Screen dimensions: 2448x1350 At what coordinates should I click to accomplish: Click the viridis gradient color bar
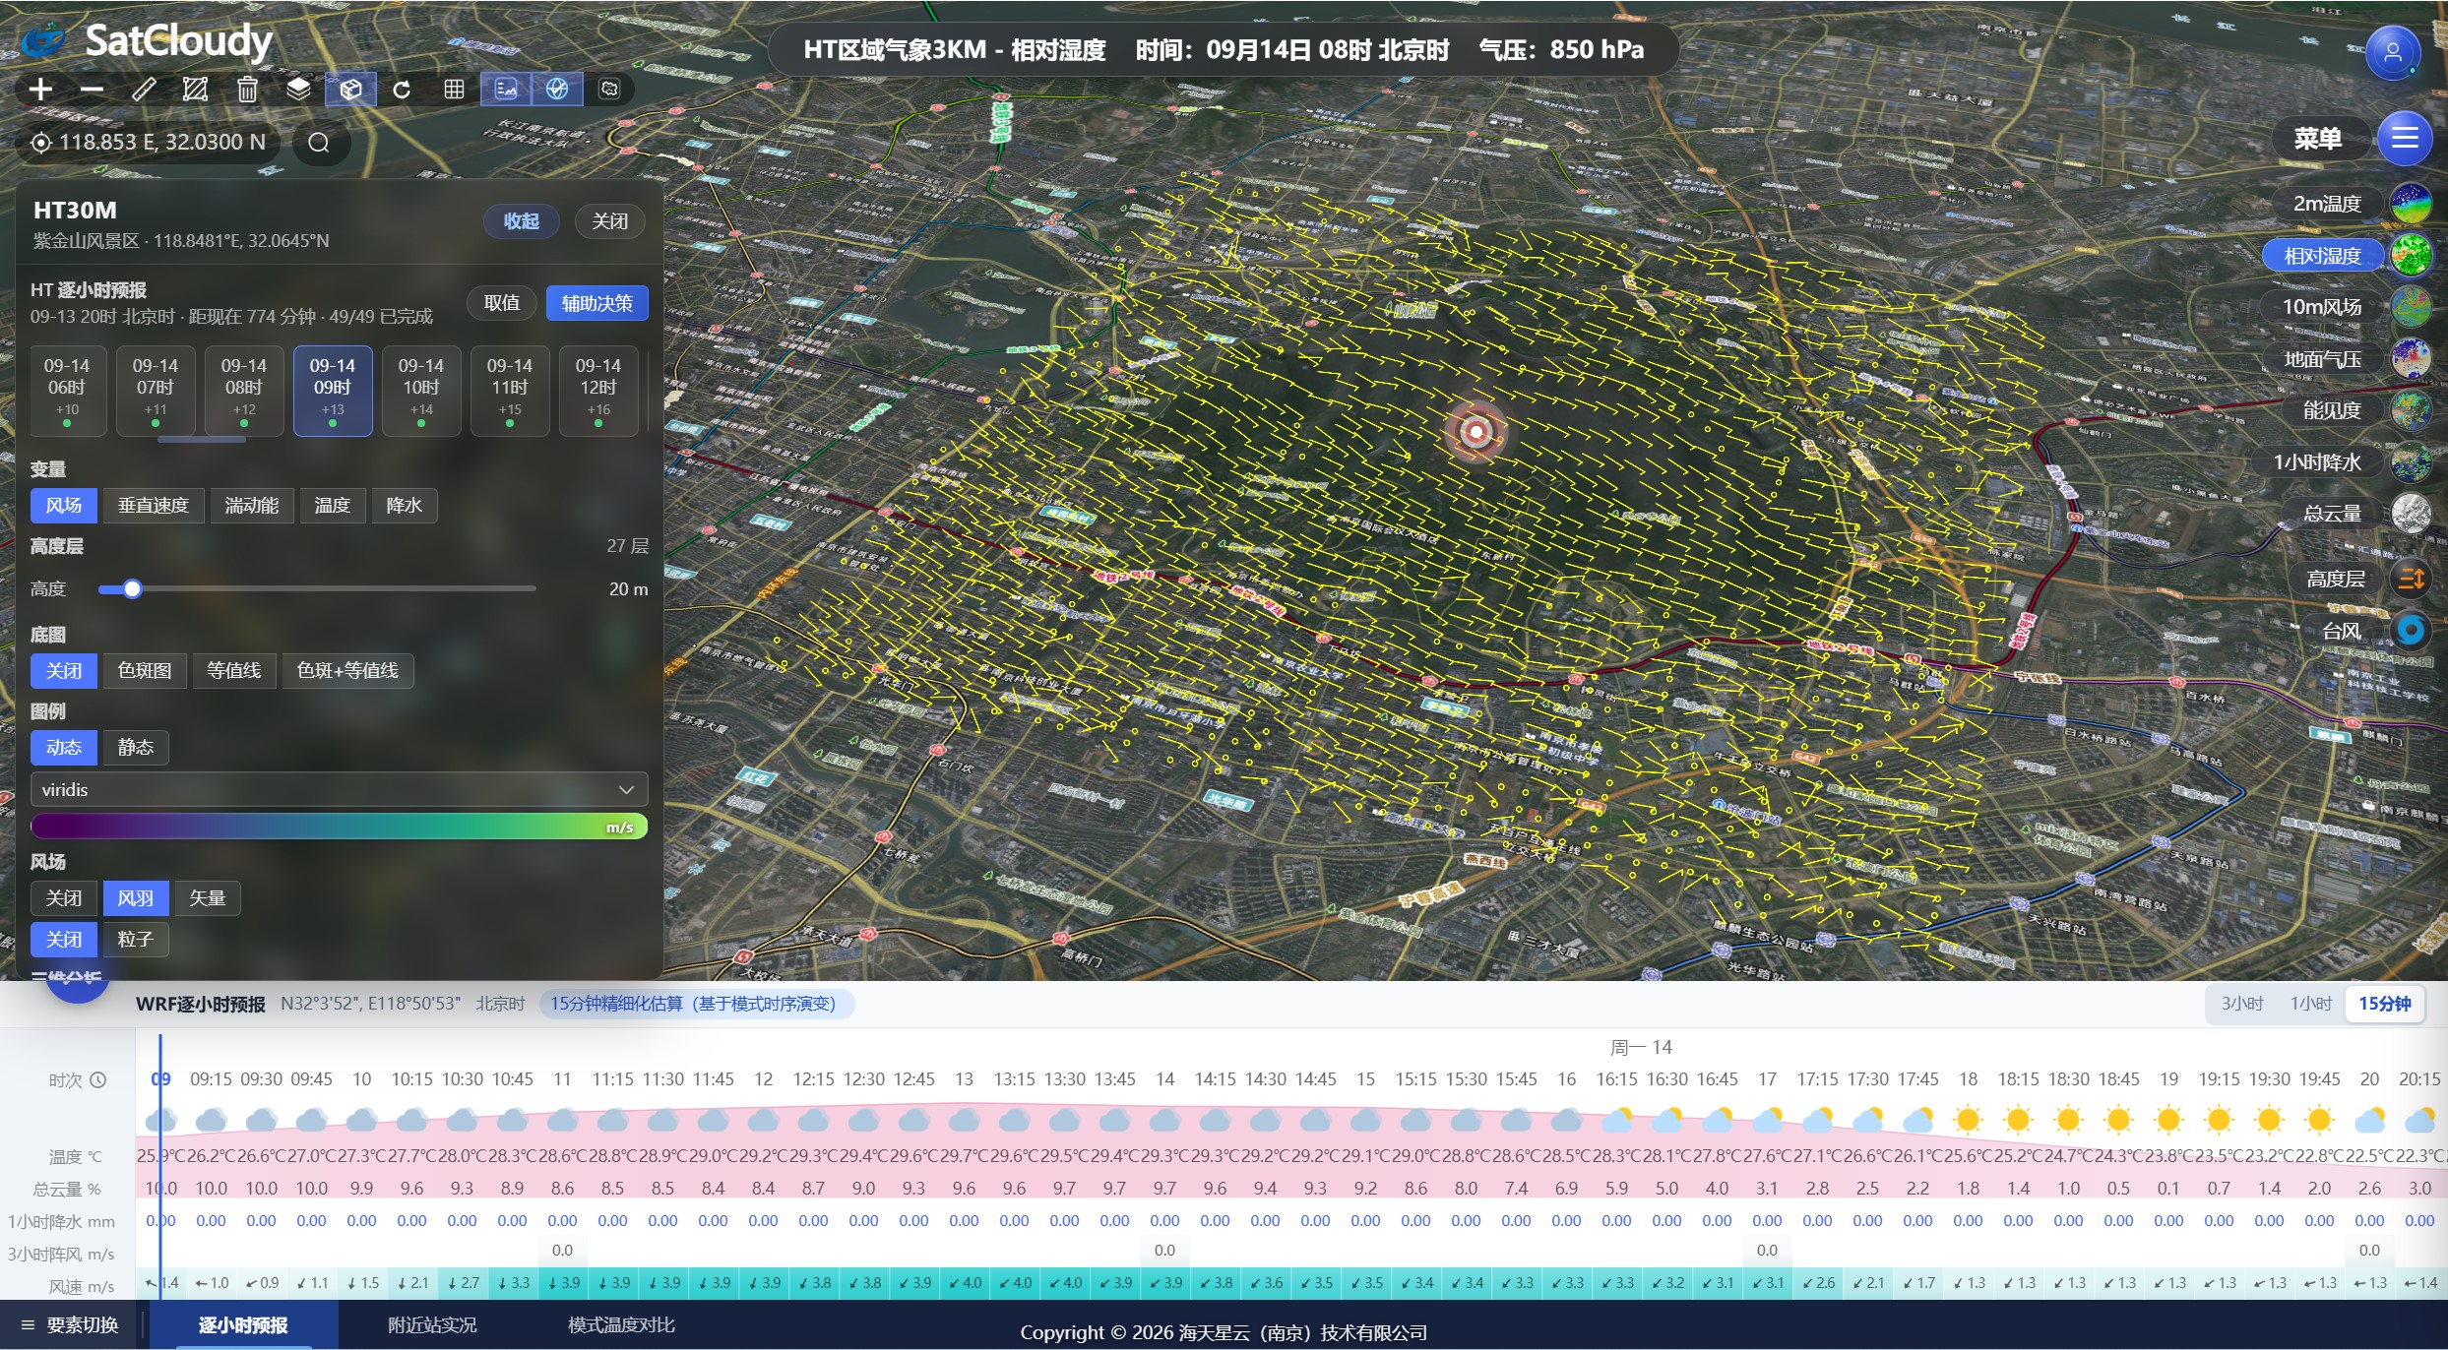[339, 827]
